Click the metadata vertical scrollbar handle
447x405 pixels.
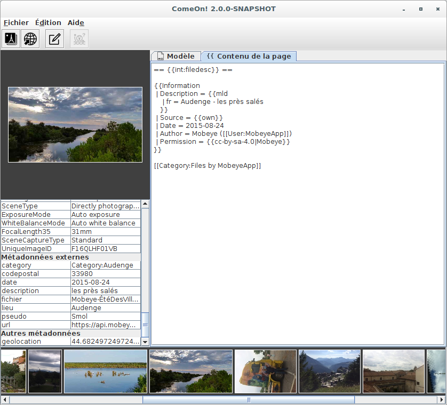[x=145, y=325]
